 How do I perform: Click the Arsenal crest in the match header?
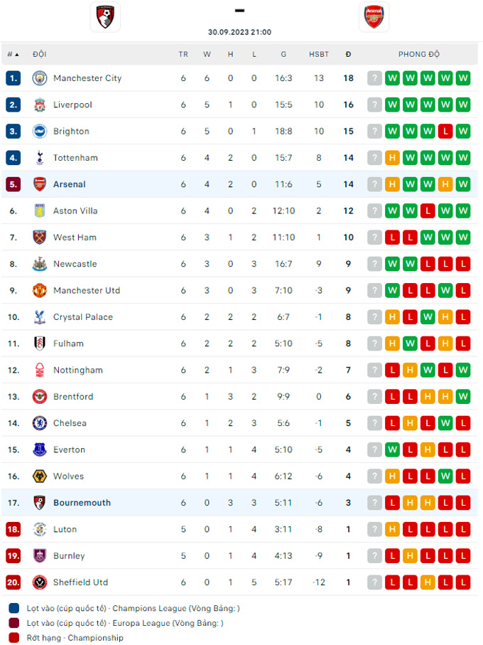374,17
